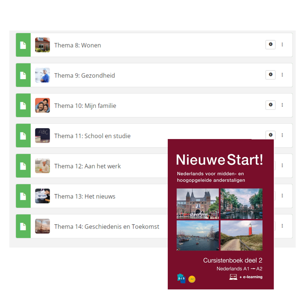Click the Nederlands A1 → A2 text
Screen dimensions: 305x305
click(x=239, y=269)
